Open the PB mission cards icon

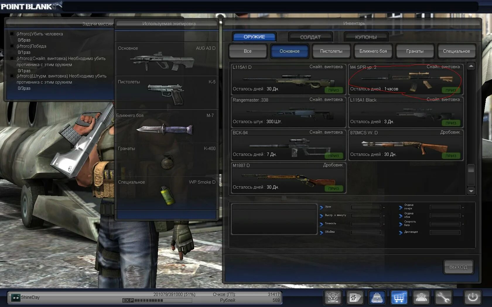[355, 298]
